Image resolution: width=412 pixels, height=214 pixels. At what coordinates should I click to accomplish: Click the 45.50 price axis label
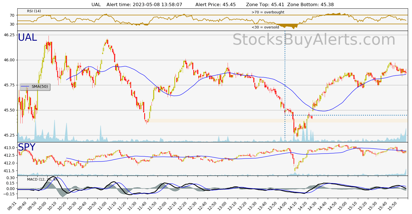[x=9, y=110]
